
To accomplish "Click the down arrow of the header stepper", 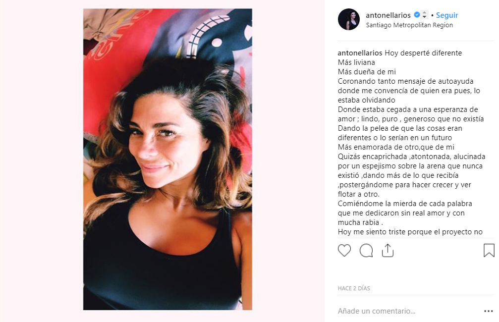I will (424, 17).
